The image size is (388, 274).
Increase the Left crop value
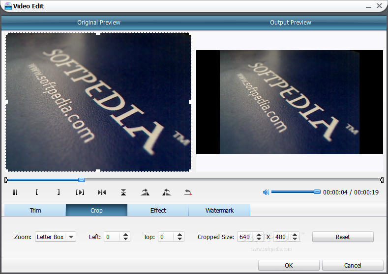coord(125,234)
